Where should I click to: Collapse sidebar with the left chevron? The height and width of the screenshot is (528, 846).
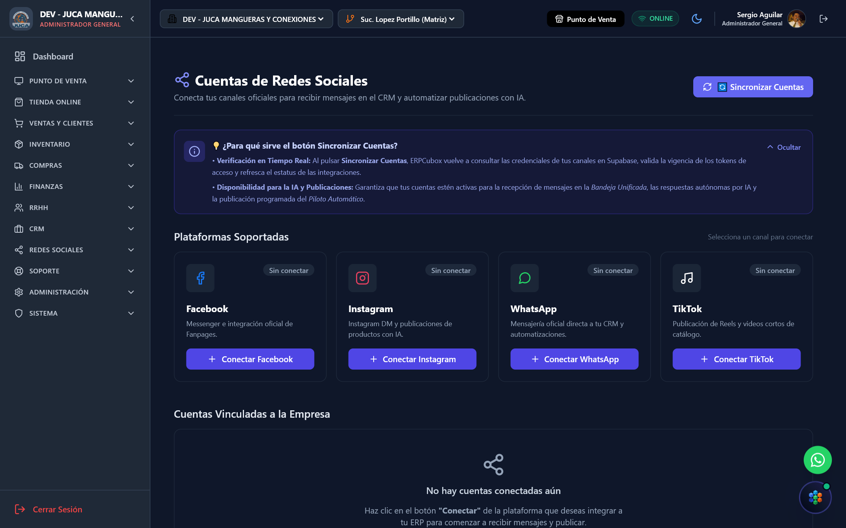pyautogui.click(x=132, y=19)
